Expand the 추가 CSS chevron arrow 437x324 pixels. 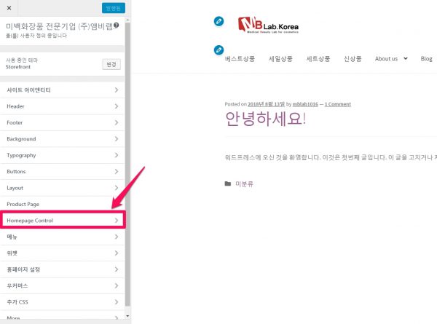[117, 302]
